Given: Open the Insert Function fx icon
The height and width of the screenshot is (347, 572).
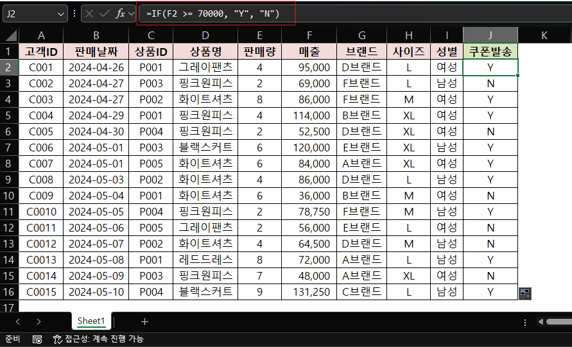Looking at the screenshot, I should tap(119, 14).
